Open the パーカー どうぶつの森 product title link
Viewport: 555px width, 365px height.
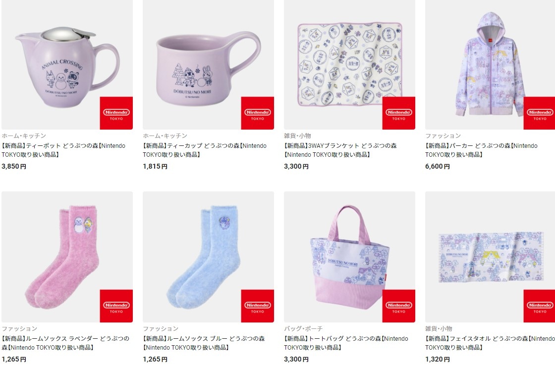[481, 150]
